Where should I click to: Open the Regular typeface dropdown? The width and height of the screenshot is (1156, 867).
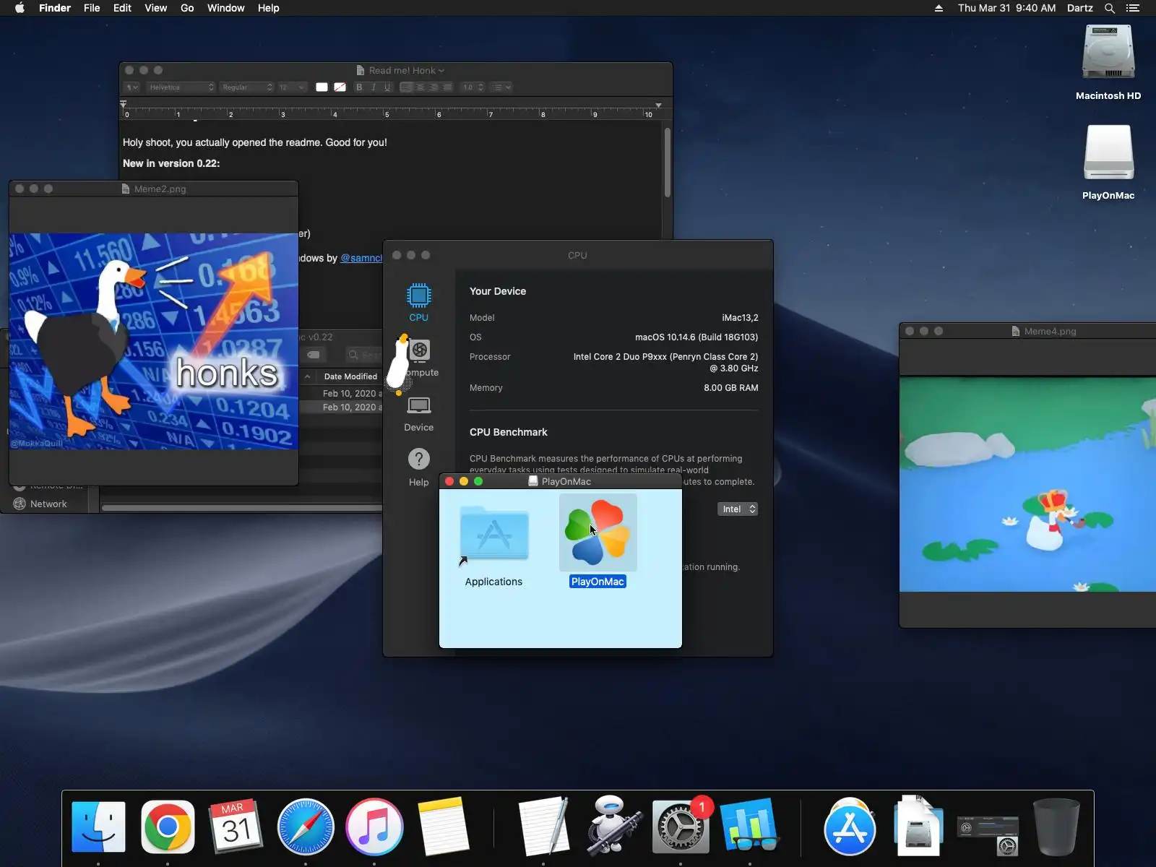(246, 87)
